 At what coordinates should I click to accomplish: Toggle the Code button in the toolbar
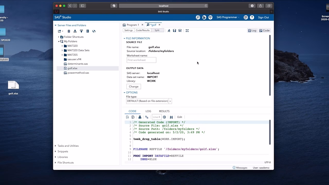264,31
